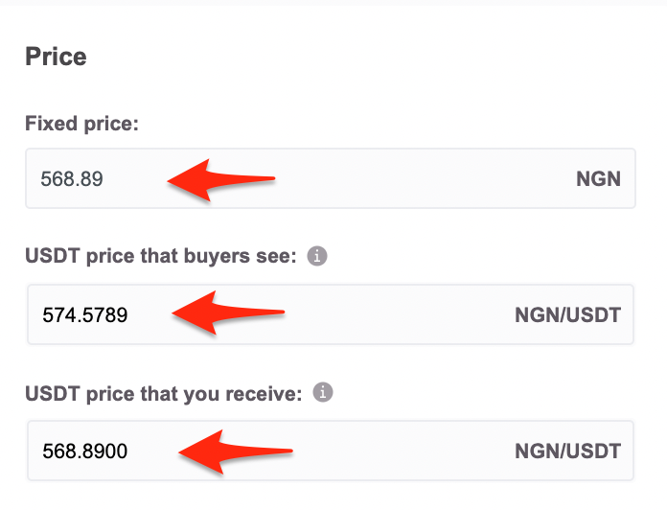Focus the Fixed price input field

331,178
